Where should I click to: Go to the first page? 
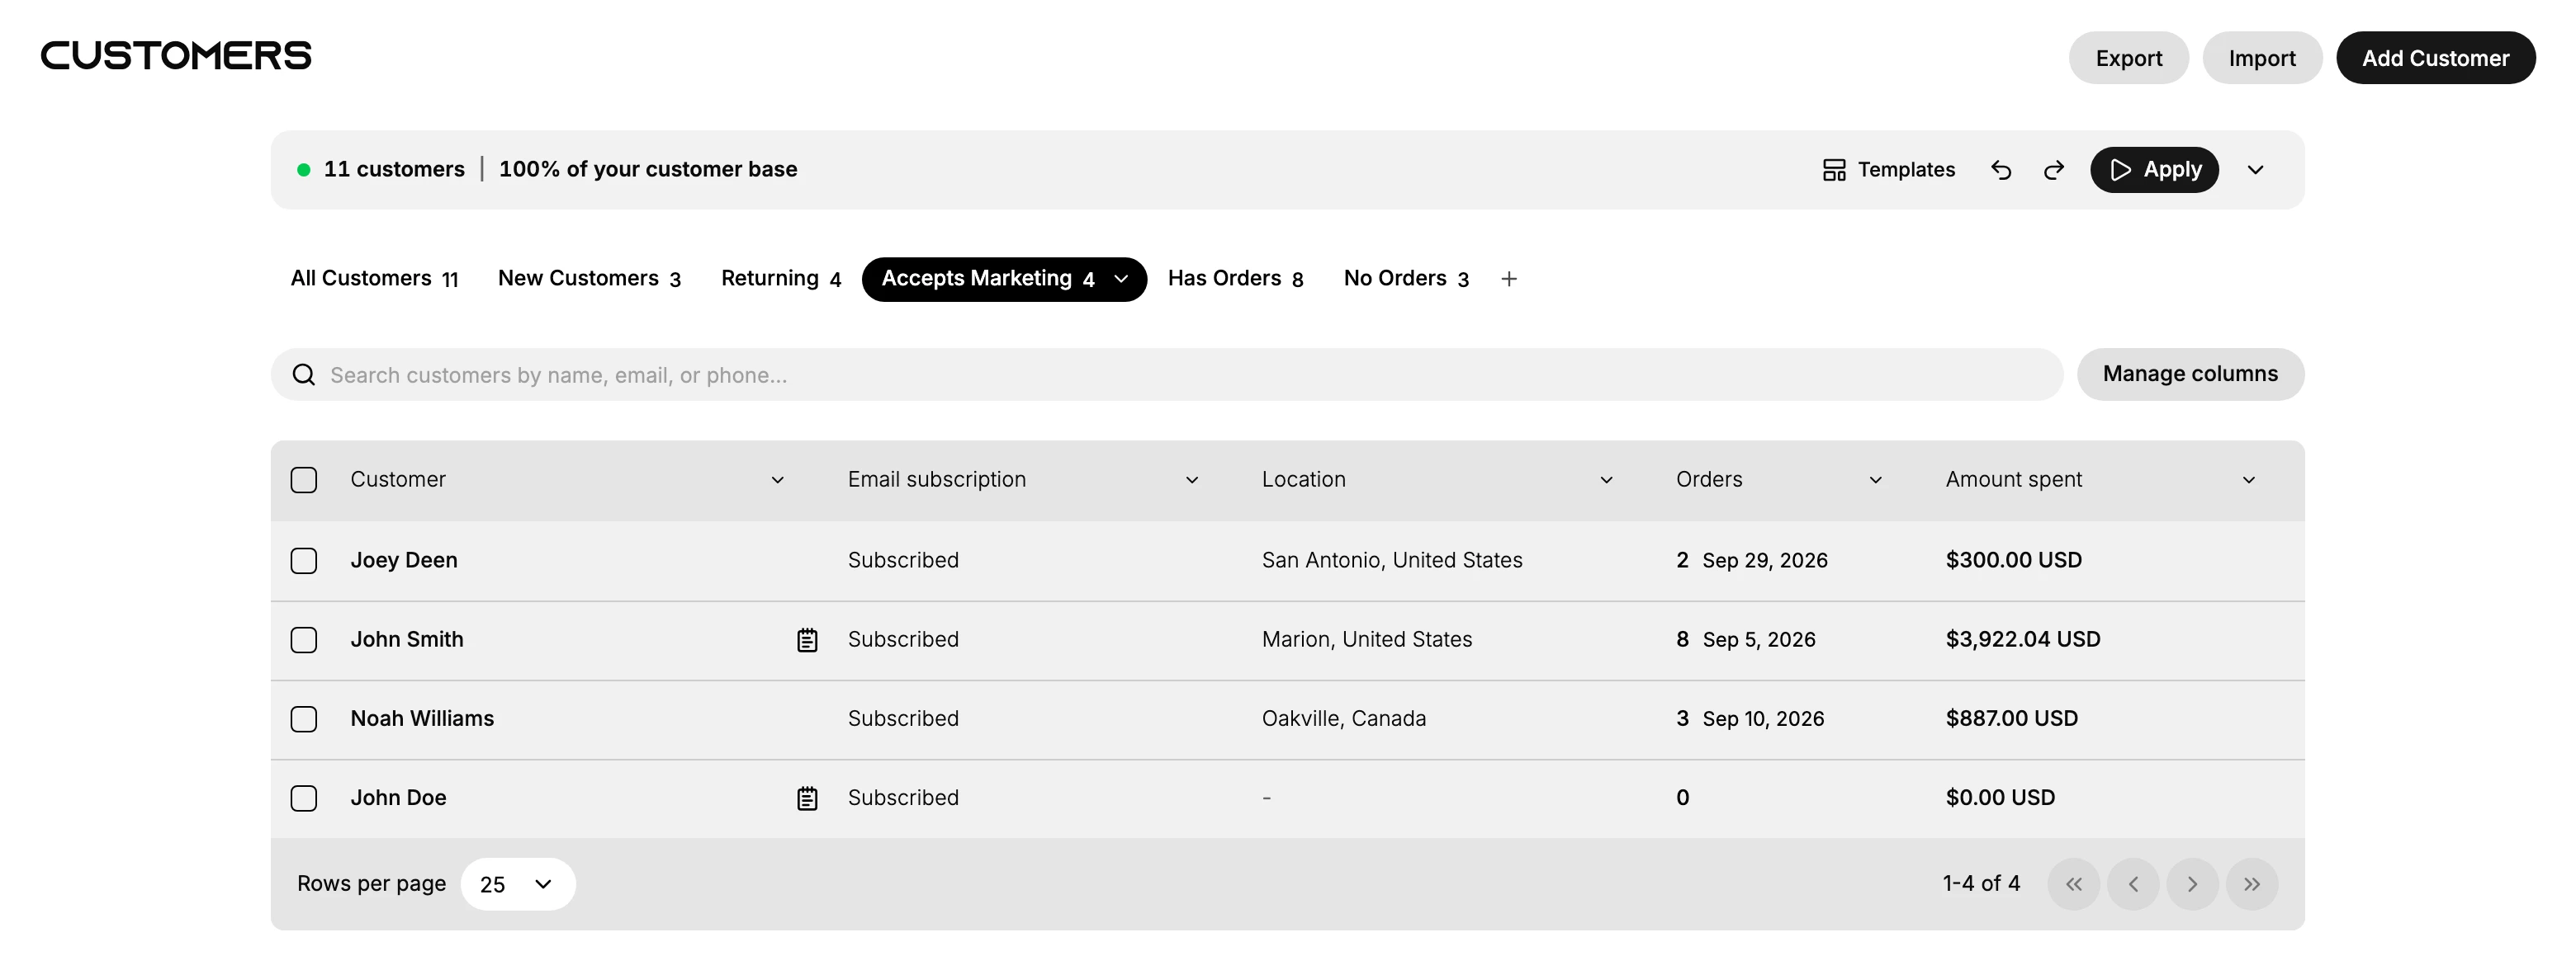click(x=2074, y=884)
